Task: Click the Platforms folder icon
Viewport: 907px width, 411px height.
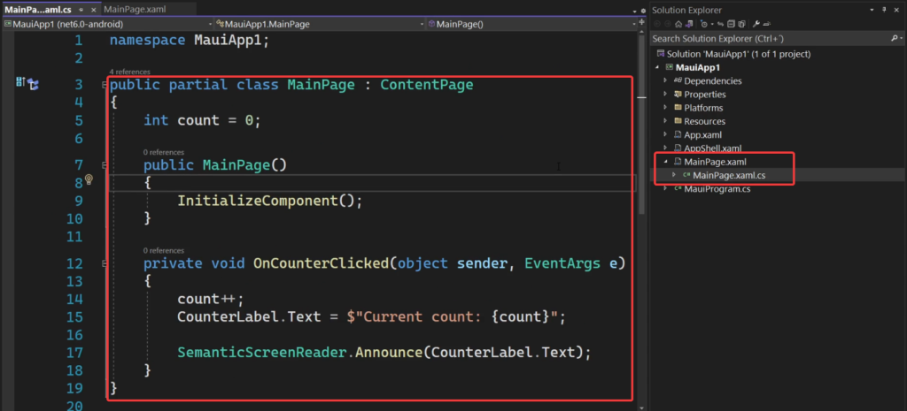Action: 678,108
